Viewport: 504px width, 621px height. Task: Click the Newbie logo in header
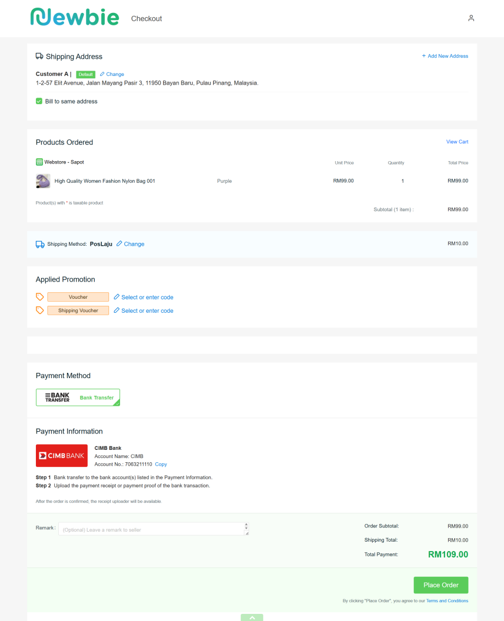point(74,18)
